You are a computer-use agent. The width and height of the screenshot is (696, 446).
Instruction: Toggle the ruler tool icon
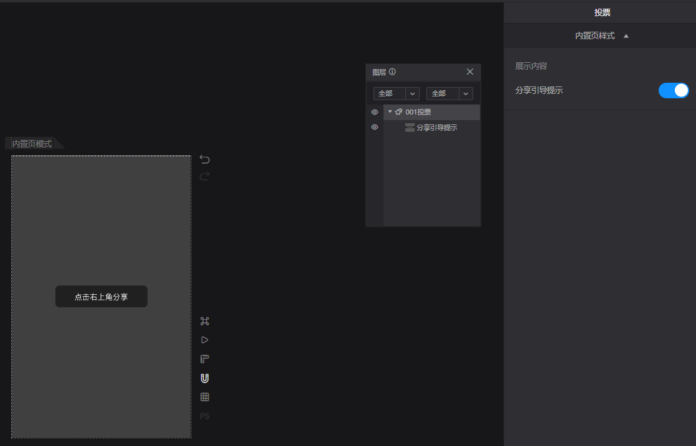tap(205, 359)
